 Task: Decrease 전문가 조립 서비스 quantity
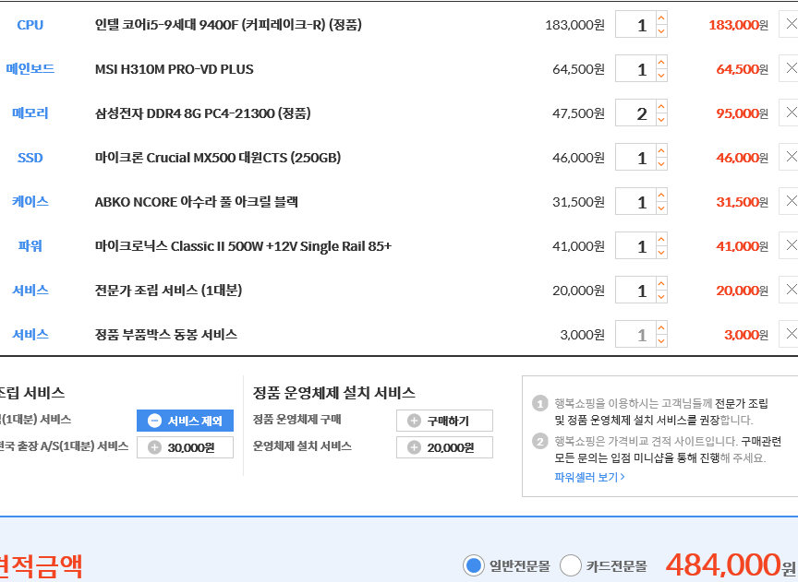click(x=661, y=296)
